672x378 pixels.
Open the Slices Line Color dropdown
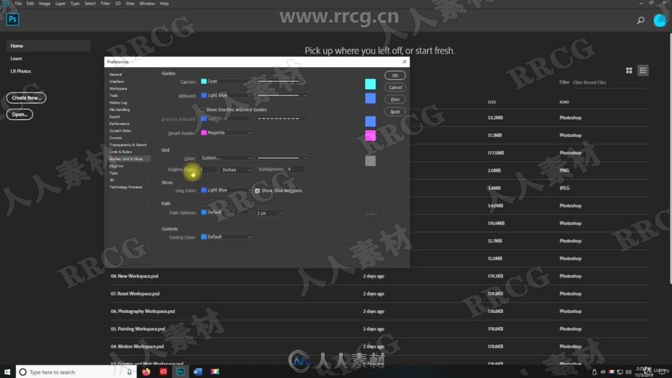pos(226,190)
